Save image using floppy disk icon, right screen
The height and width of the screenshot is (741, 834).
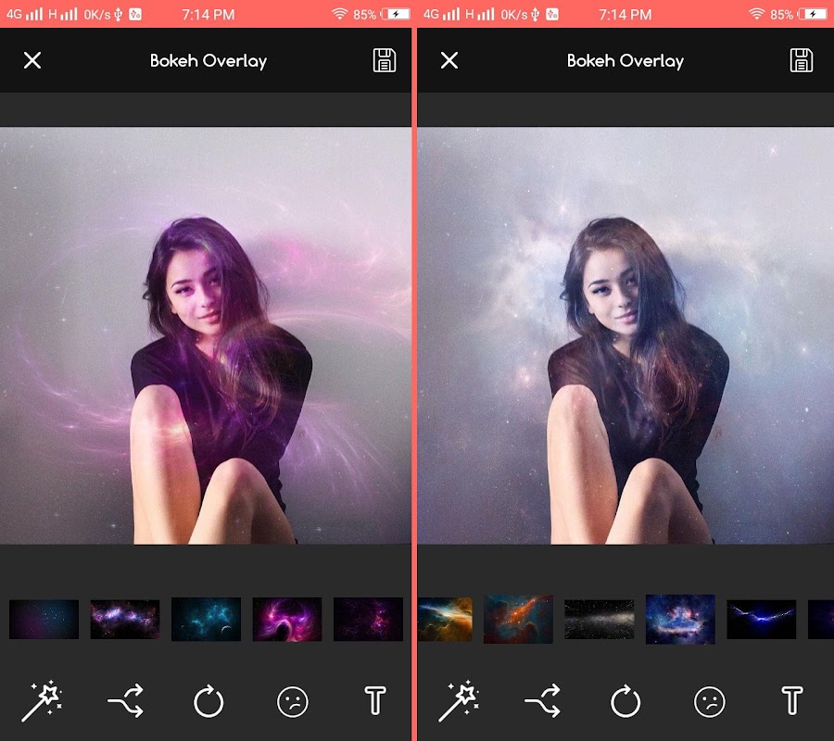[x=801, y=60]
